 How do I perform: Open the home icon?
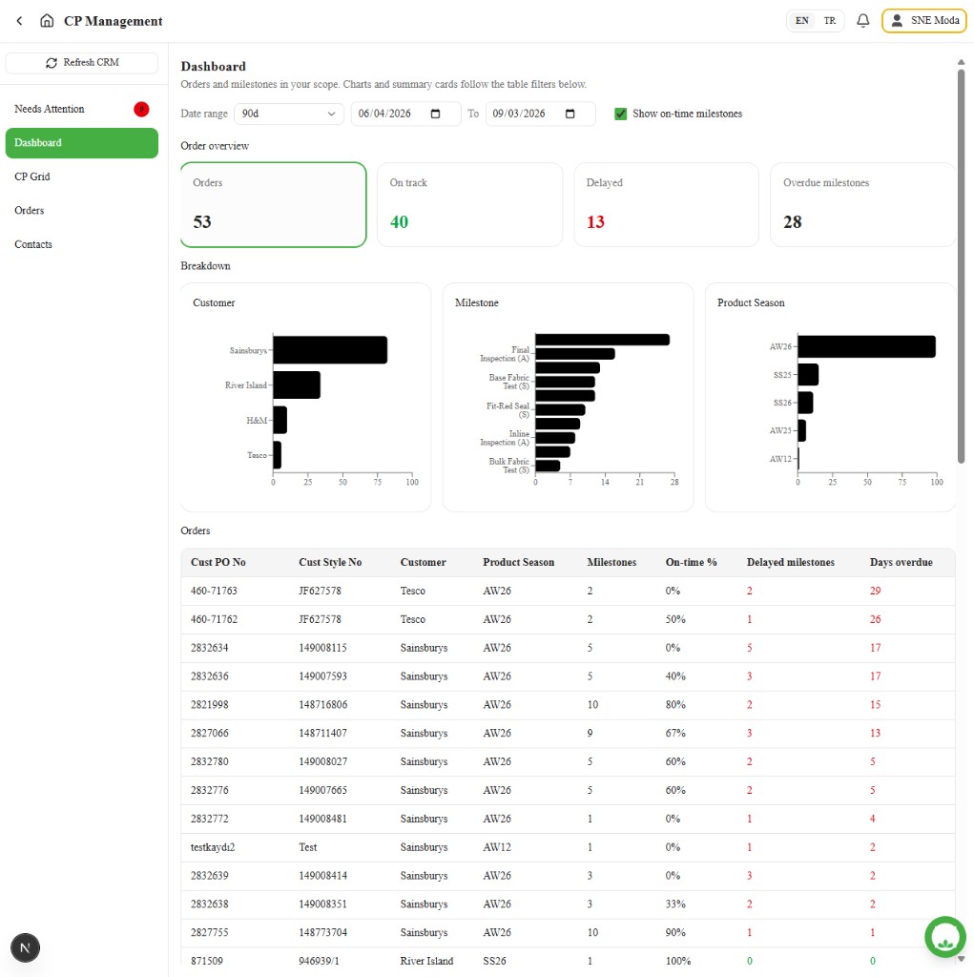(x=47, y=21)
